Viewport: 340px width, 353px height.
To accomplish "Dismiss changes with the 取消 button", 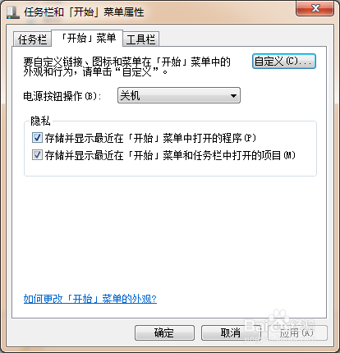I will (231, 332).
